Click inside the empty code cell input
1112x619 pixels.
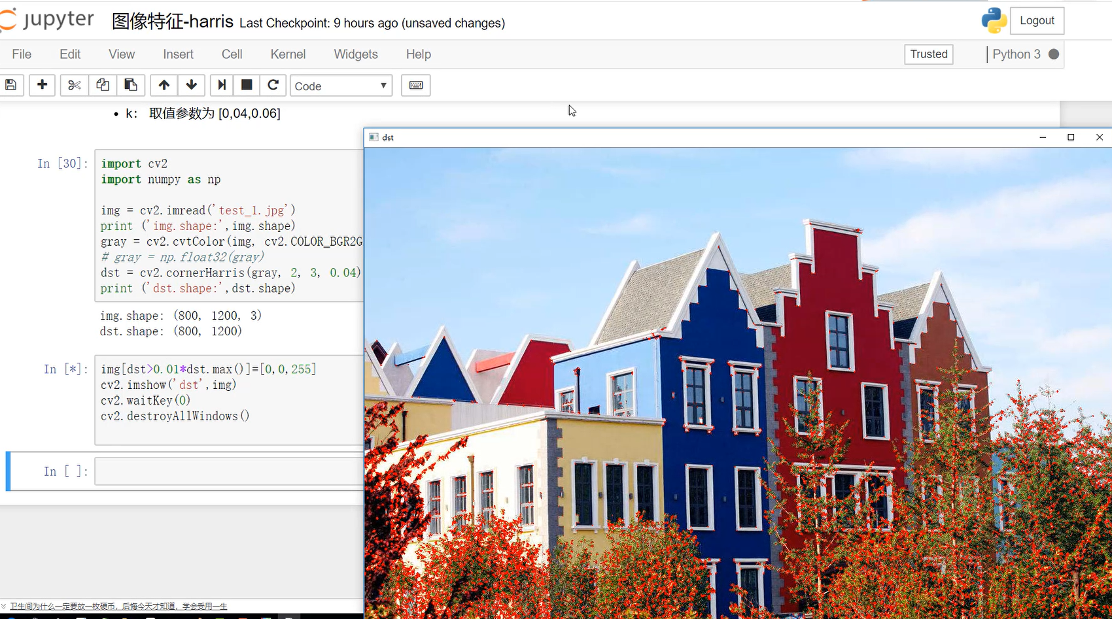point(229,471)
